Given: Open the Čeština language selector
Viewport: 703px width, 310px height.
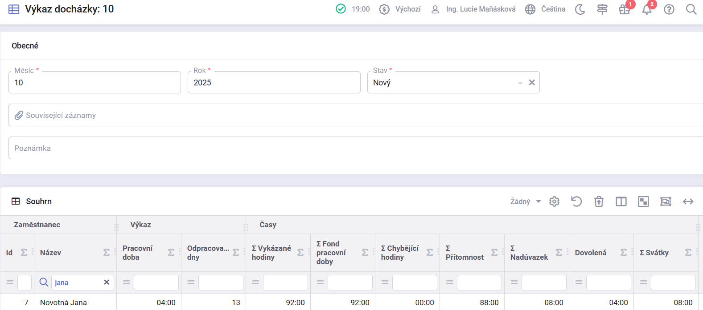Looking at the screenshot, I should (x=545, y=9).
